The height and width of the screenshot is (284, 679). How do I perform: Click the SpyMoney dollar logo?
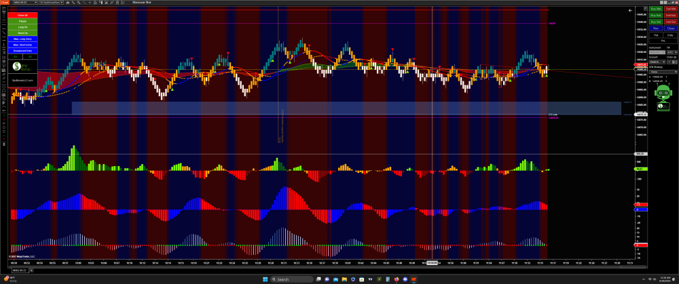click(x=16, y=66)
